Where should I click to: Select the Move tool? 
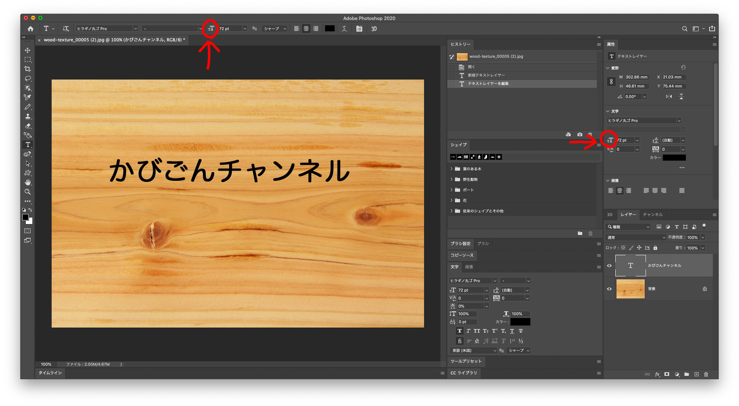coord(27,50)
